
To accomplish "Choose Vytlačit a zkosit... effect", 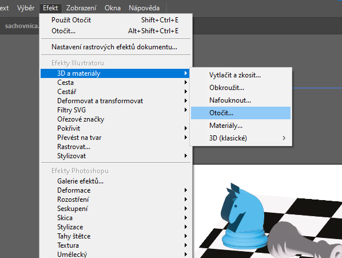I will (241, 75).
